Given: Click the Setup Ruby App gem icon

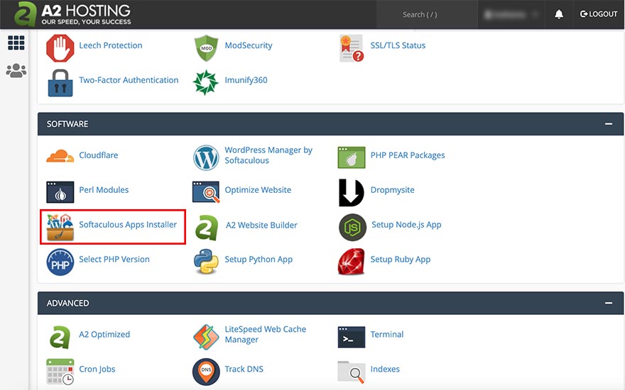Looking at the screenshot, I should pos(351,262).
